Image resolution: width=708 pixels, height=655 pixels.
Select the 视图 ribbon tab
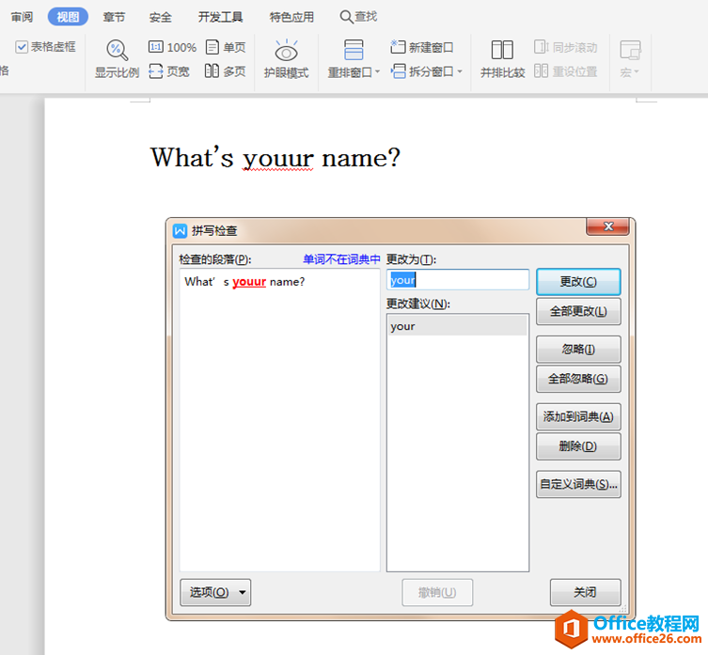click(68, 17)
